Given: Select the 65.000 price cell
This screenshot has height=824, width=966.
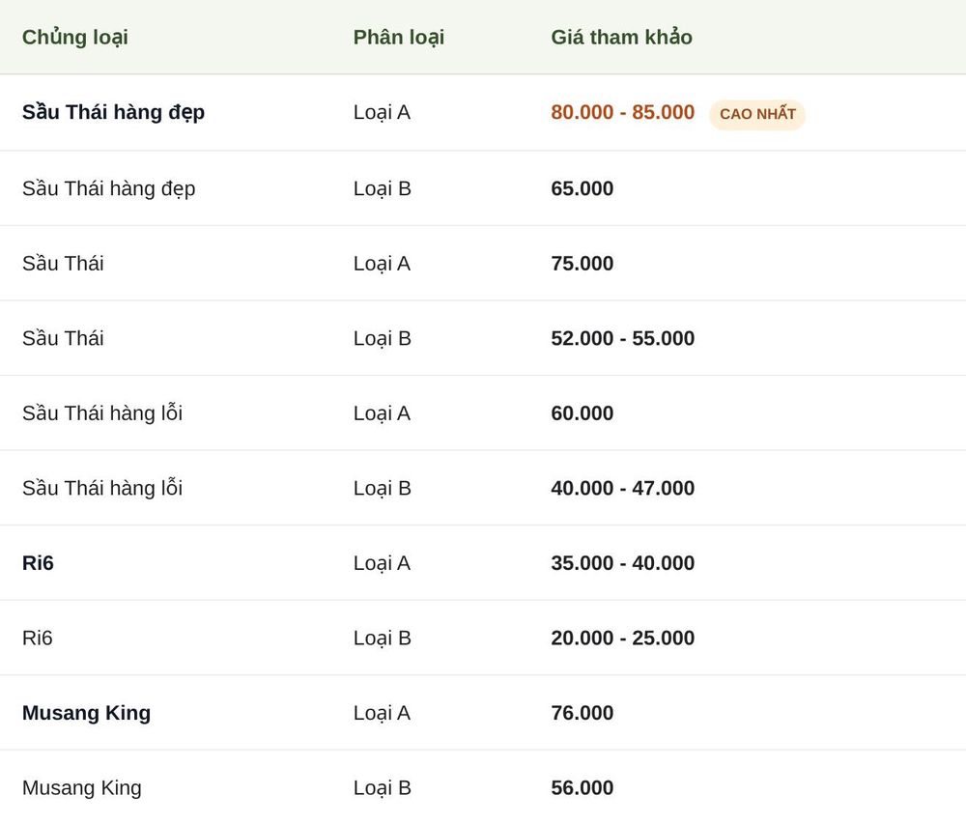Looking at the screenshot, I should pos(582,188).
